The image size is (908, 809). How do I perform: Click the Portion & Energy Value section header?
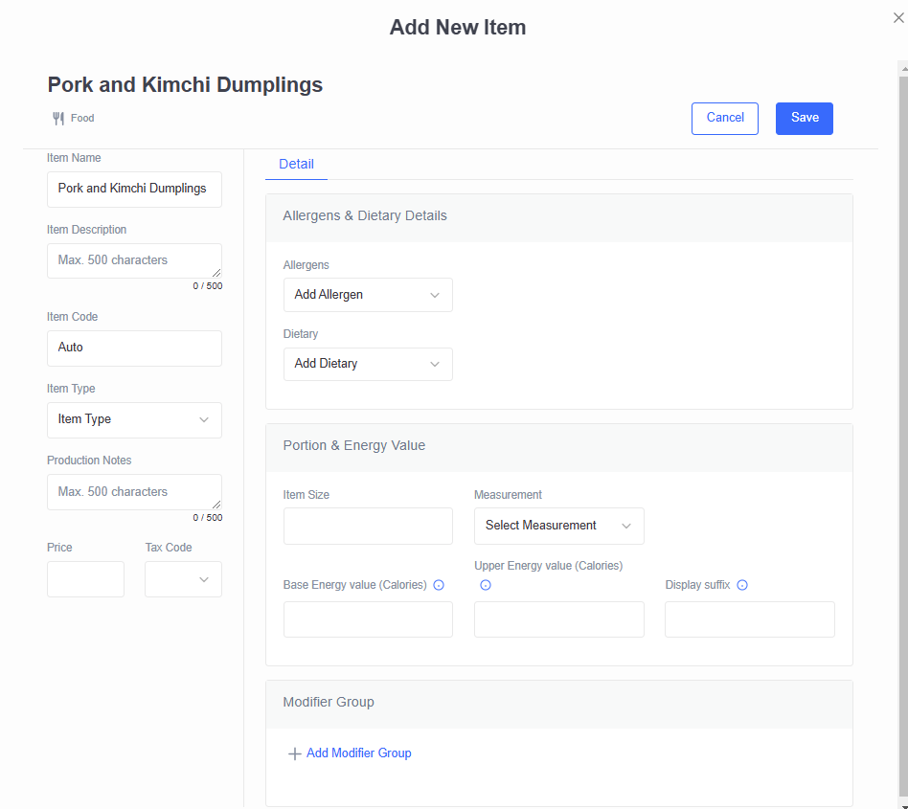click(x=558, y=448)
